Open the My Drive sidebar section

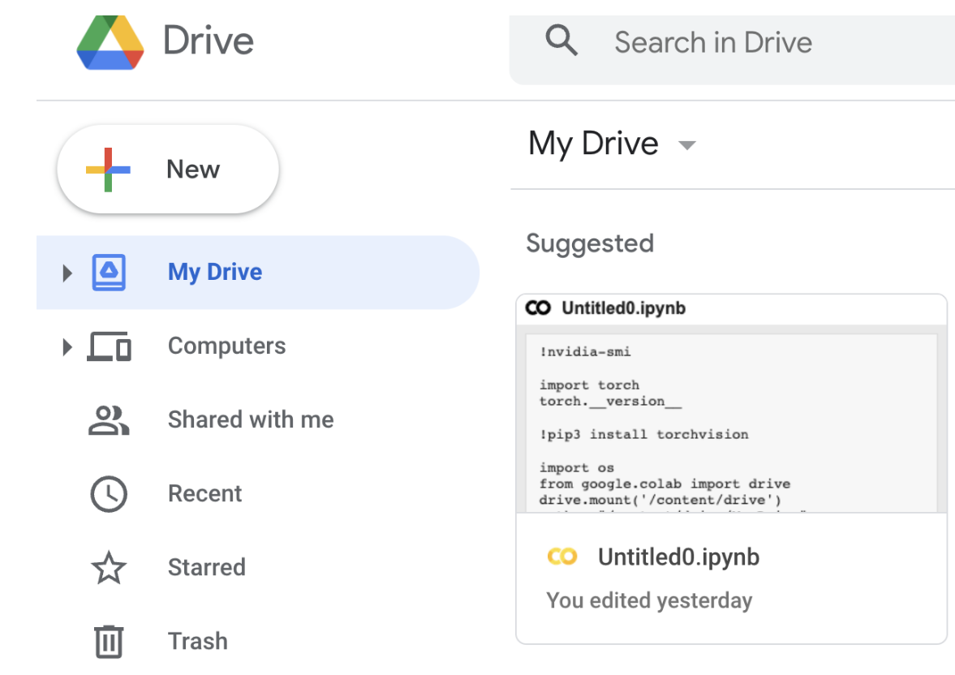click(258, 273)
